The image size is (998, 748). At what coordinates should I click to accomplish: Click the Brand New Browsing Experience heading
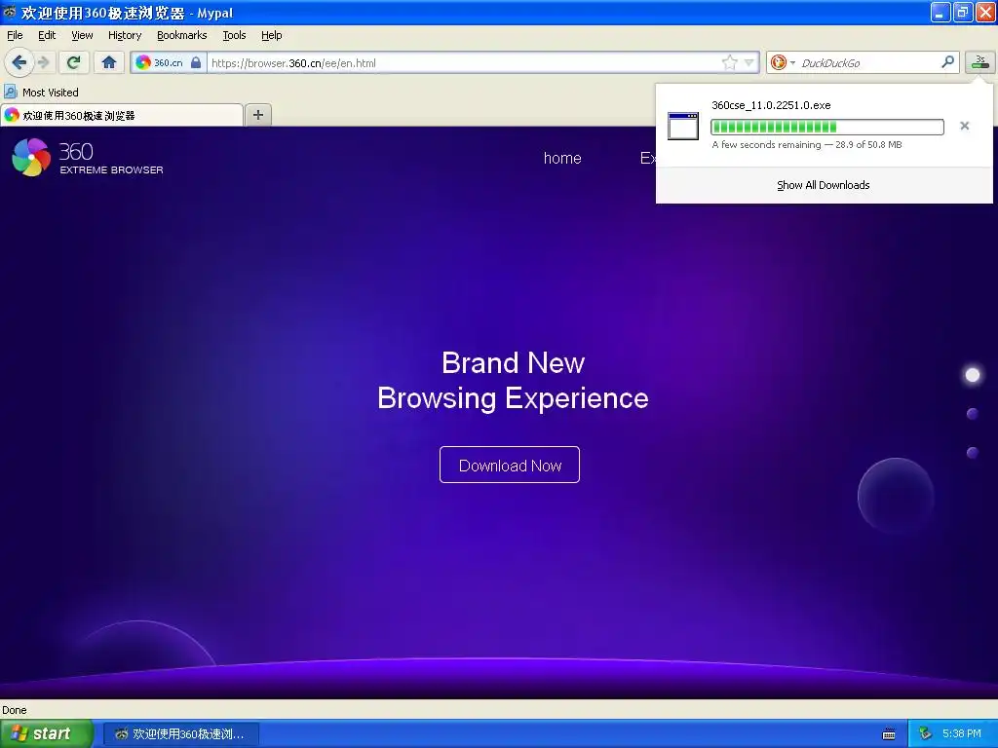click(x=513, y=381)
